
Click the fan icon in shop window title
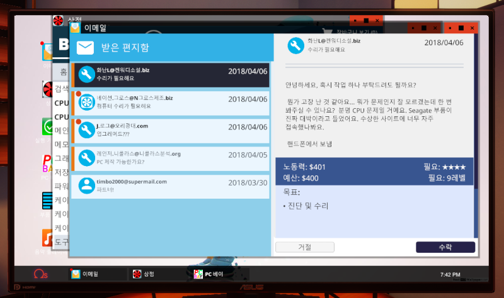58,21
